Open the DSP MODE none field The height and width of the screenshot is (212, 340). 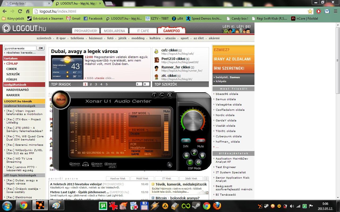[x=145, y=121]
